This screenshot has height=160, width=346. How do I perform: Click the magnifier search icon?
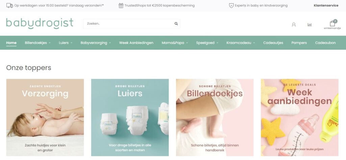(176, 24)
